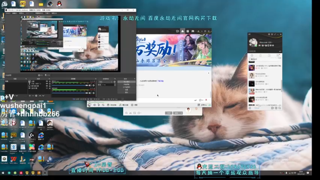Open video camera icon in YY title bar
Screen dimensions: 320x180
(x=177, y=31)
